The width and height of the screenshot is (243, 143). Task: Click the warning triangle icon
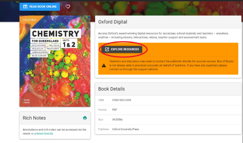click(x=104, y=66)
